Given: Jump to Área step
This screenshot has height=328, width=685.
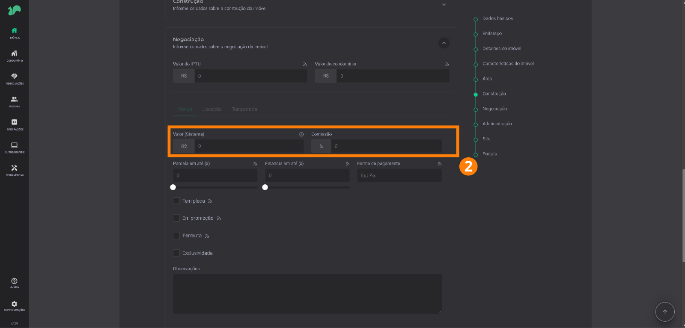Looking at the screenshot, I should point(487,79).
